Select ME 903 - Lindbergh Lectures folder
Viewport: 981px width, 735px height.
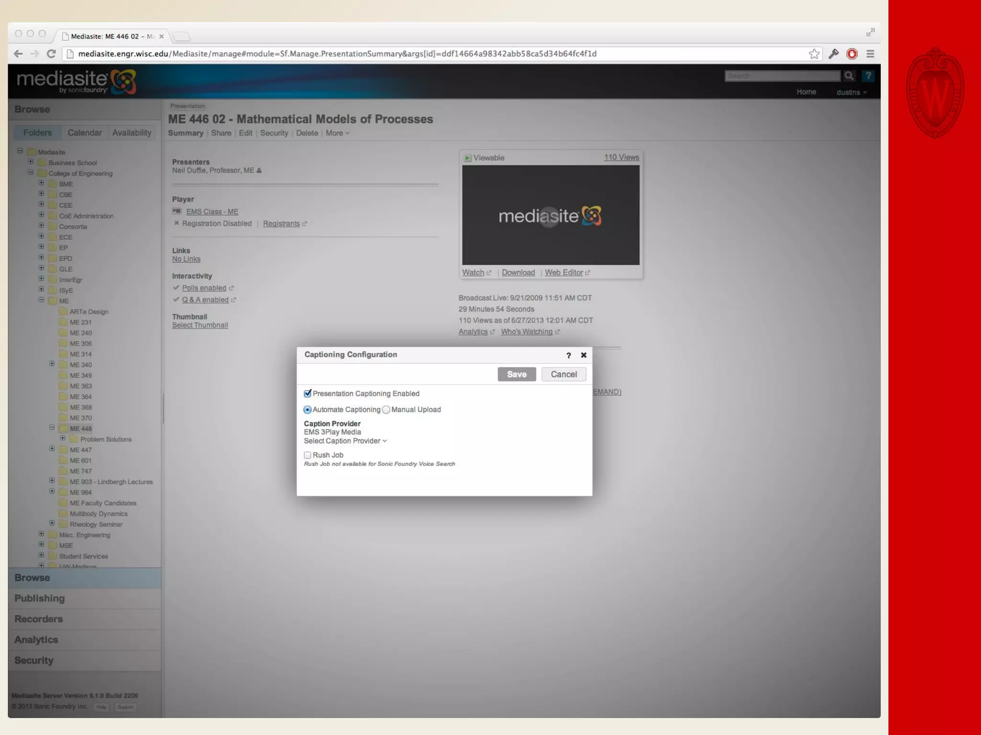click(111, 482)
